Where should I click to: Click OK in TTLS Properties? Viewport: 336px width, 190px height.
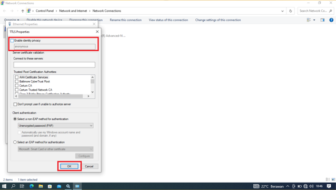tap(69, 166)
